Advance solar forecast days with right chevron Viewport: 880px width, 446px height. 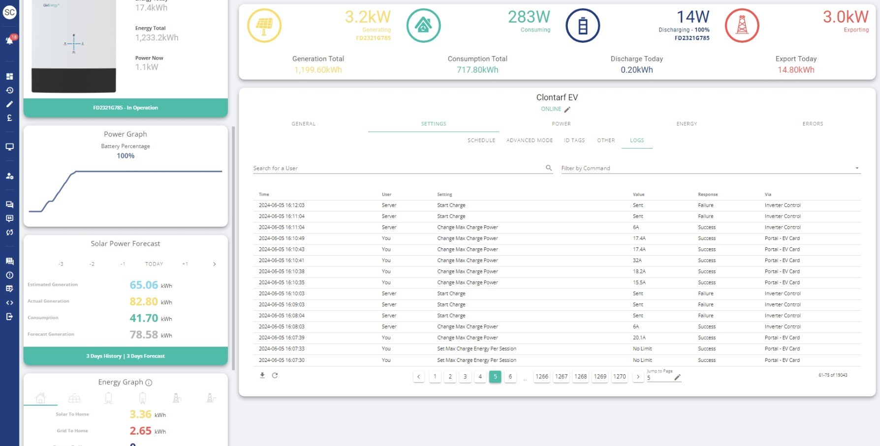click(x=214, y=264)
